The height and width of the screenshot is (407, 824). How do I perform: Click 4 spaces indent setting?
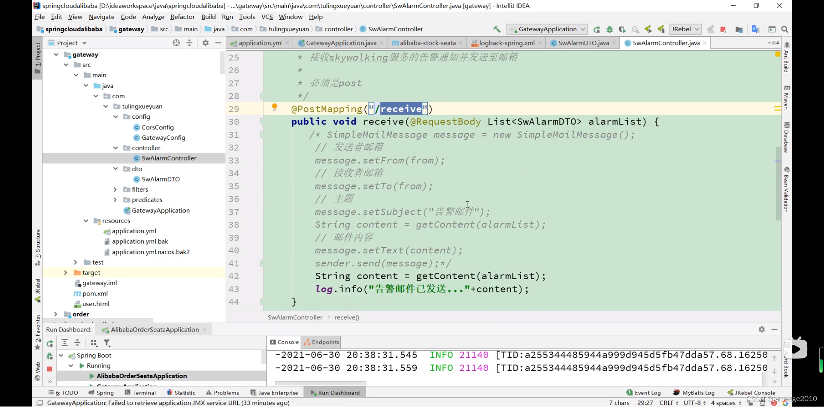coord(726,403)
